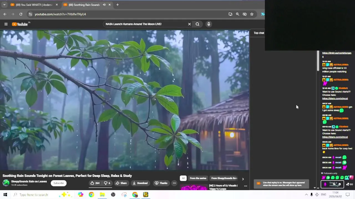Open options for DJ Visuals video

coord(245,186)
